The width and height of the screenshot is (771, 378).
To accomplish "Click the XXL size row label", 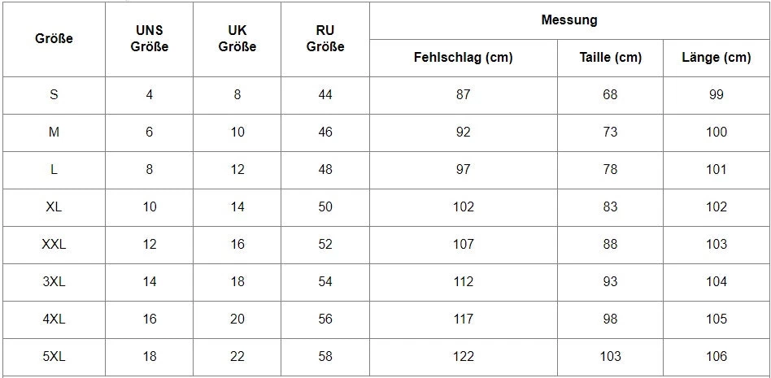I will pyautogui.click(x=54, y=245).
